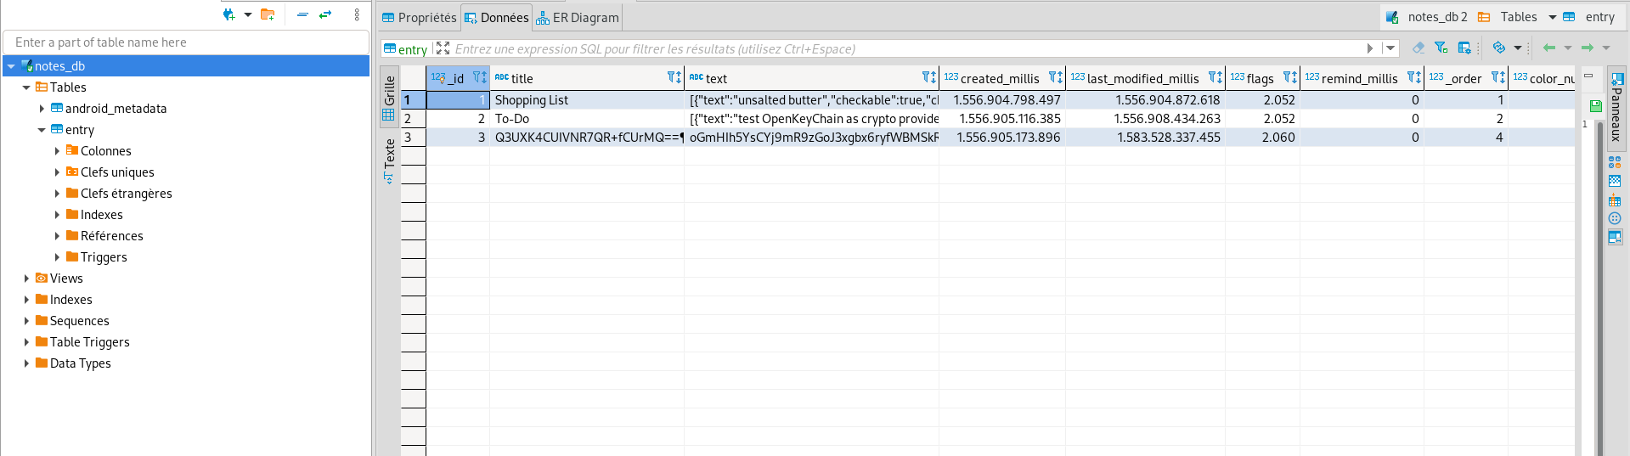Click the green save icon in value panel
This screenshot has height=456, width=1630.
(x=1595, y=106)
